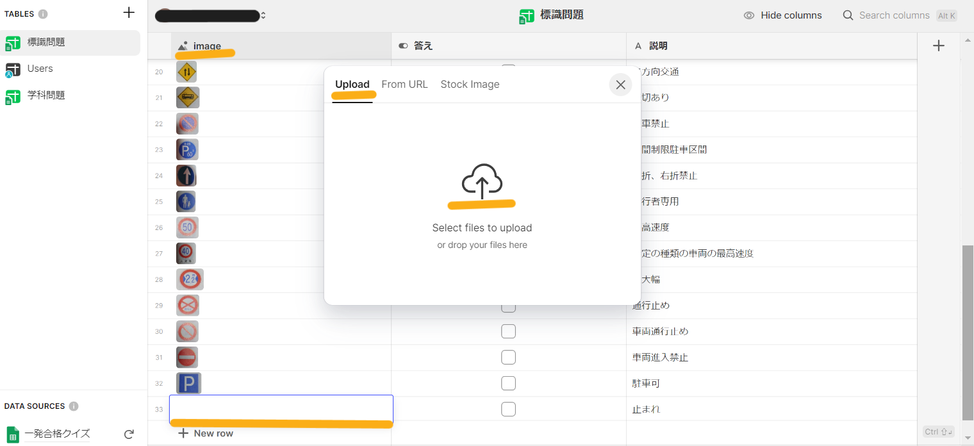Click the Data Sources info icon
Image resolution: width=974 pixels, height=446 pixels.
coord(74,406)
